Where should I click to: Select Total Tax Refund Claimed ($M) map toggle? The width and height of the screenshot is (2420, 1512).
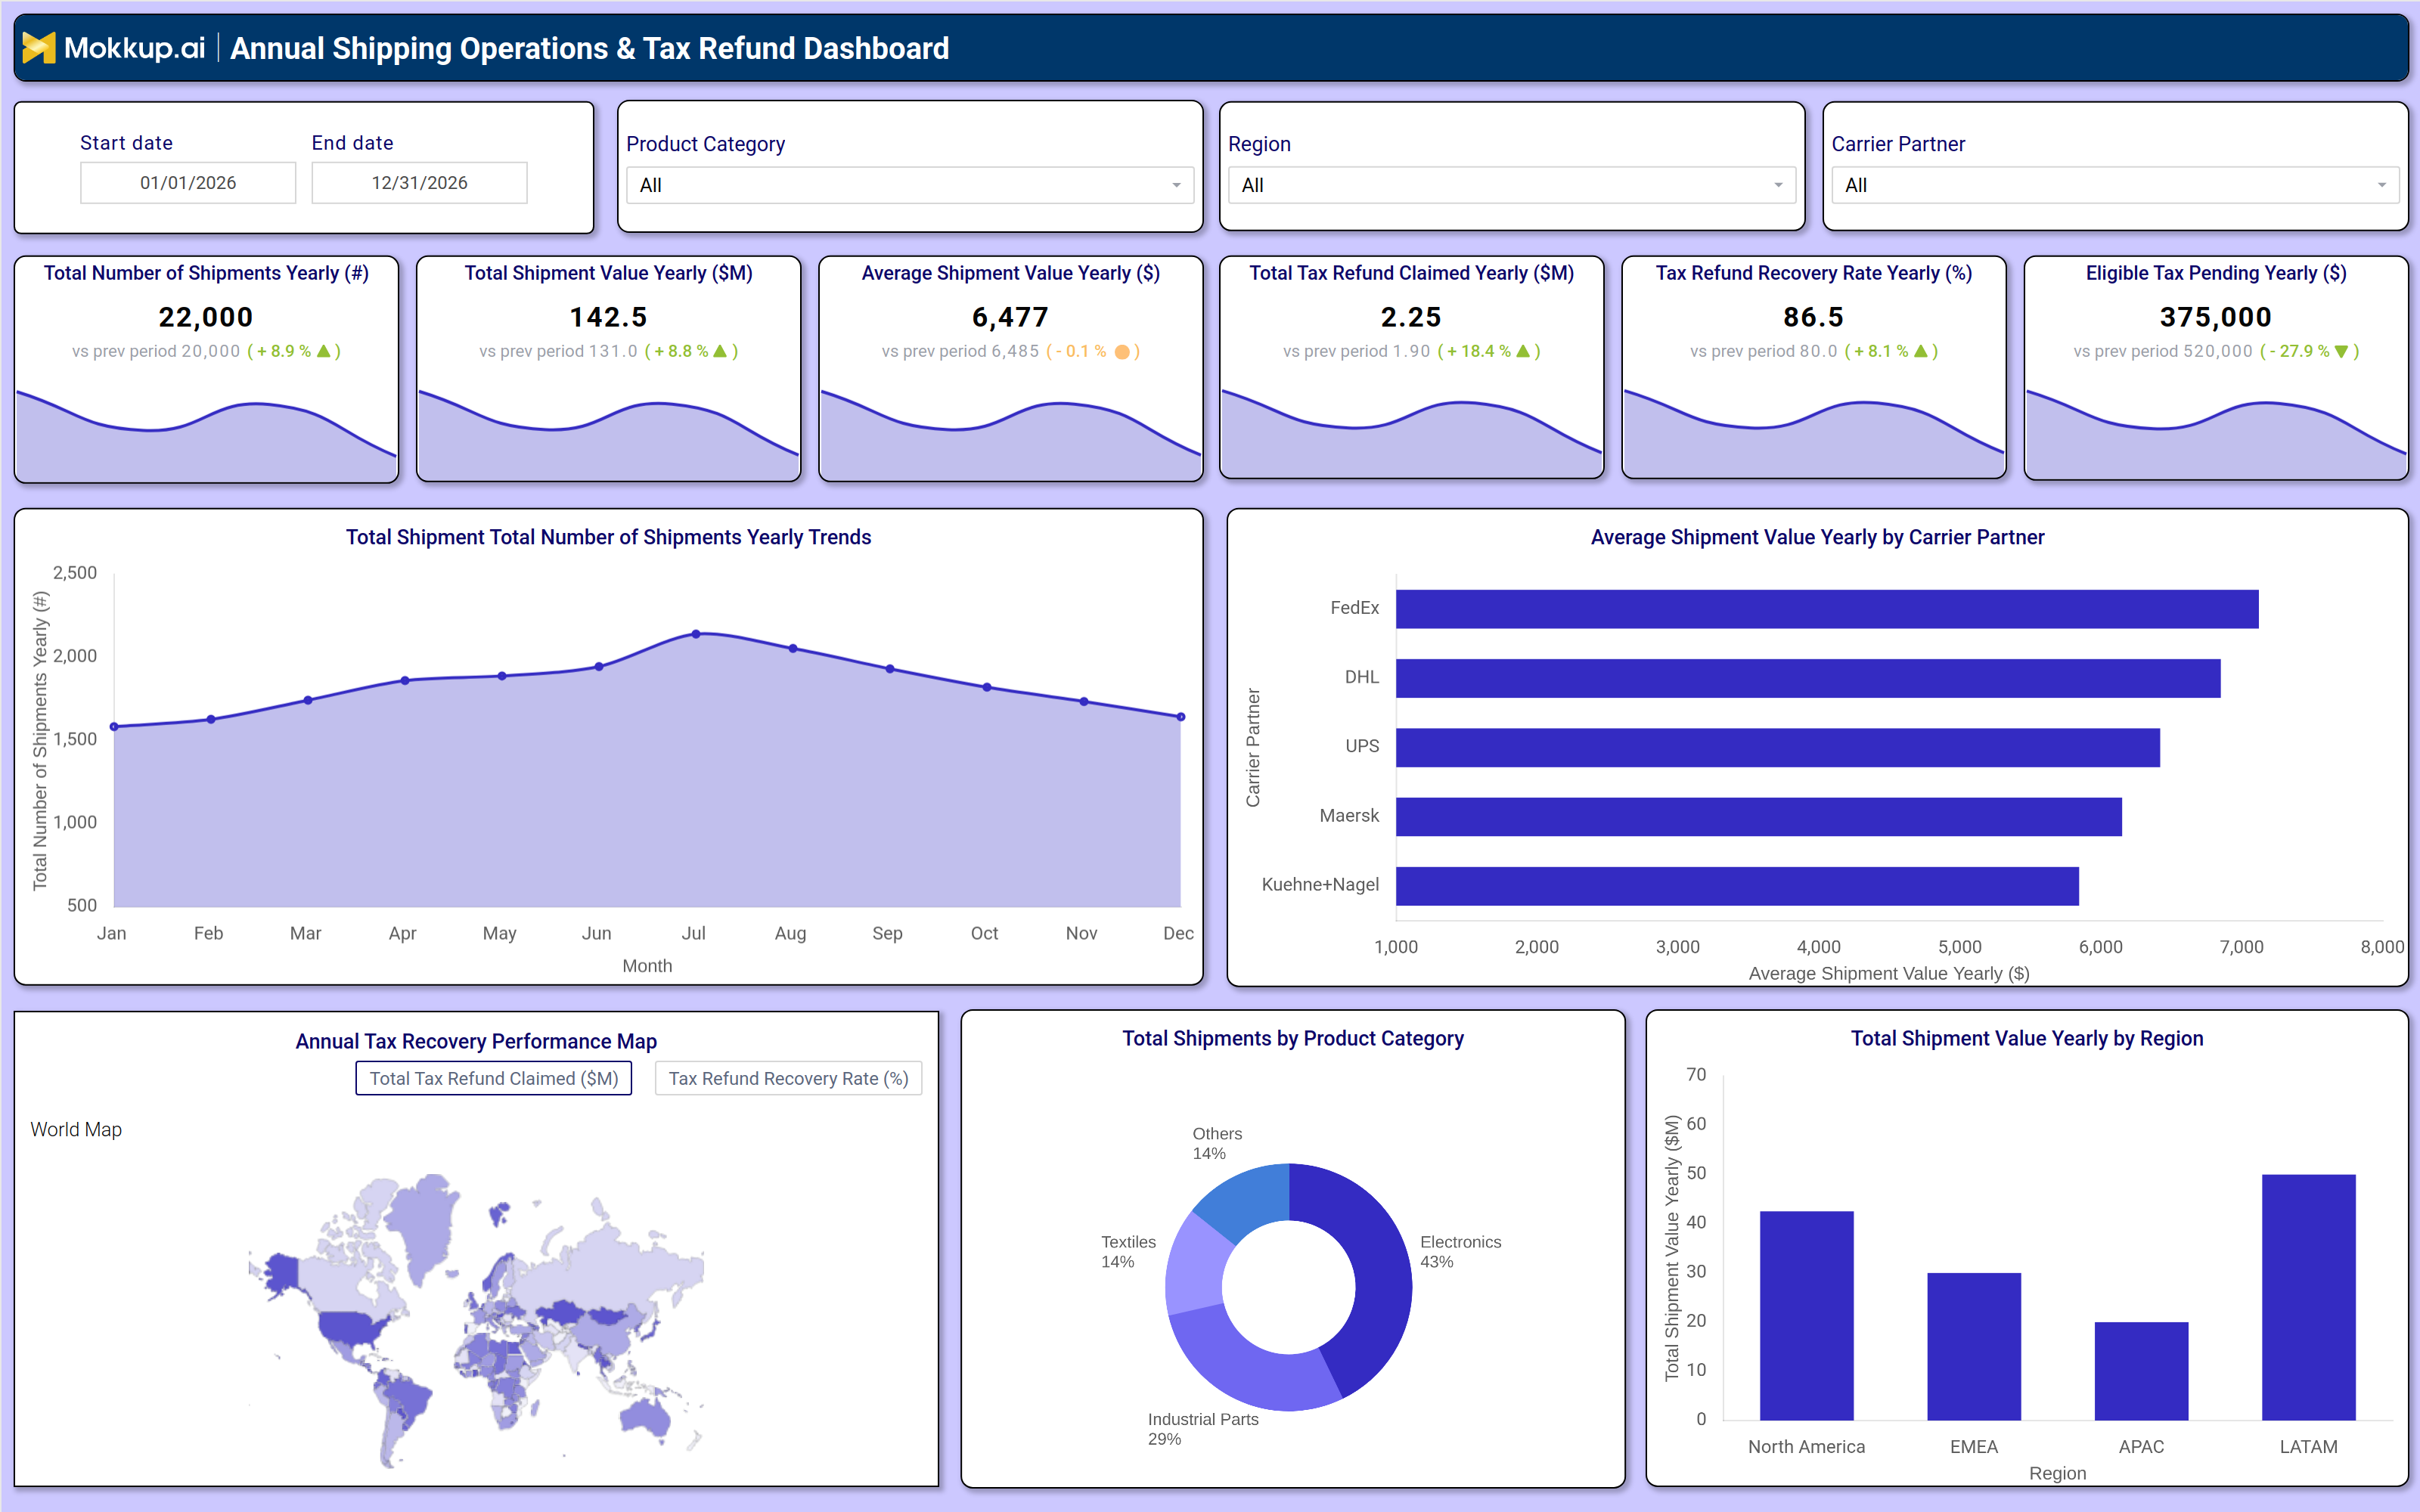[493, 1078]
